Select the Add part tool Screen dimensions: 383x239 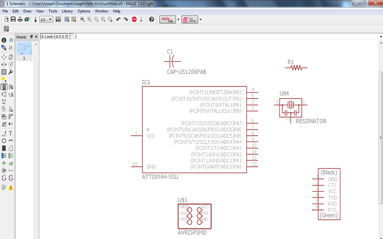(11, 87)
